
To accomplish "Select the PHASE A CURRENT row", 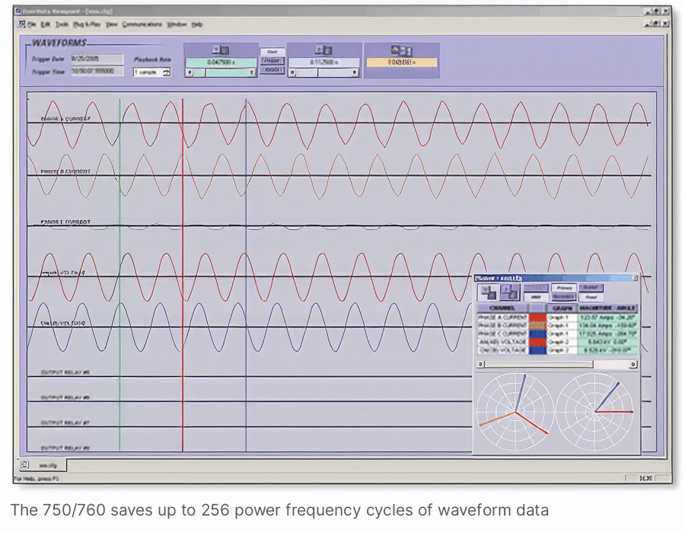I will [x=557, y=318].
